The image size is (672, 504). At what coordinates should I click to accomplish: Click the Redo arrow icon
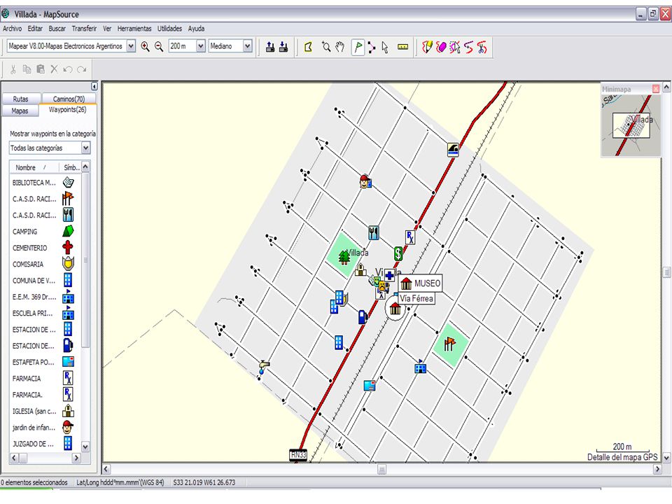[x=81, y=69]
